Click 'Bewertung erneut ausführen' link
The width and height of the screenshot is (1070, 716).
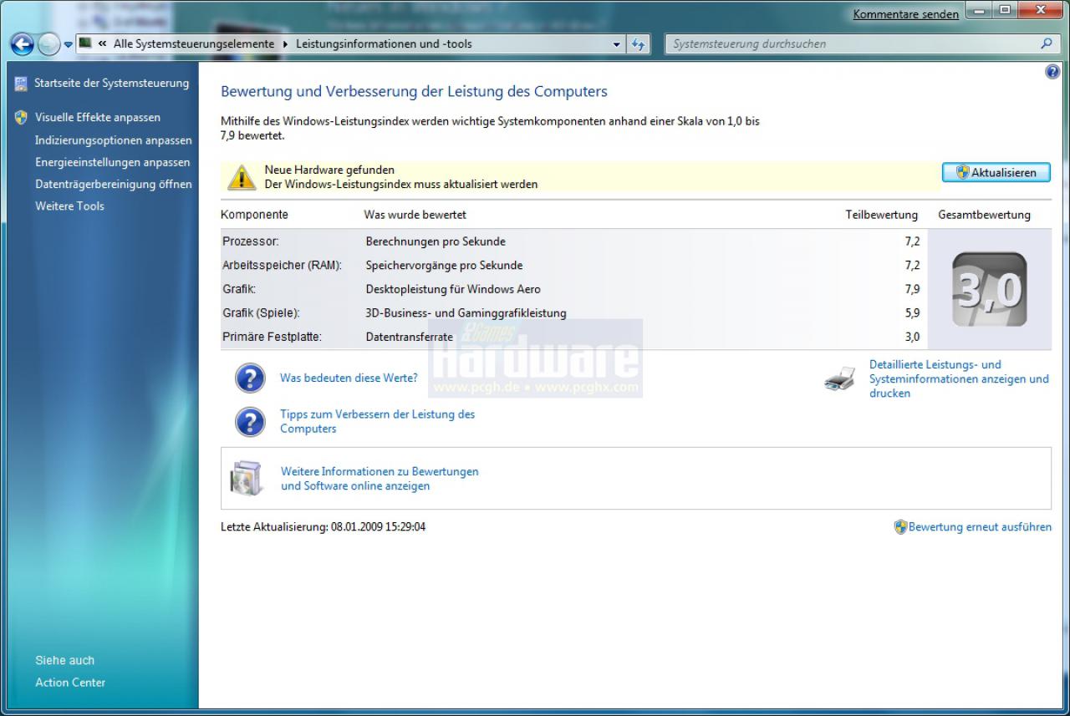(x=980, y=527)
